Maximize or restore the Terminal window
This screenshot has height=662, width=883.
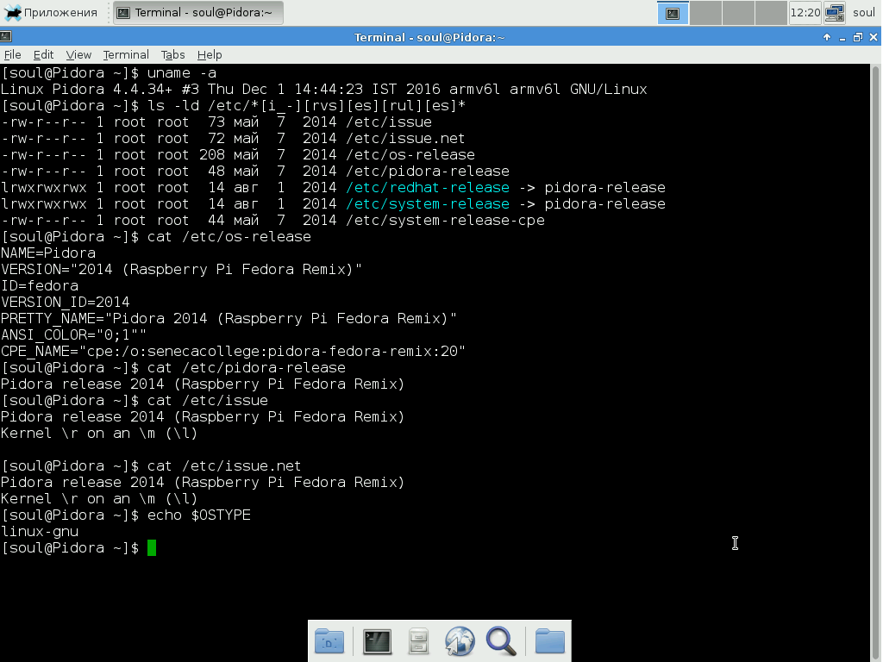click(858, 37)
